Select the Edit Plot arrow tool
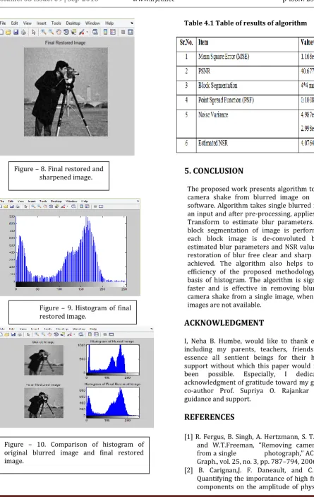 click(34, 32)
